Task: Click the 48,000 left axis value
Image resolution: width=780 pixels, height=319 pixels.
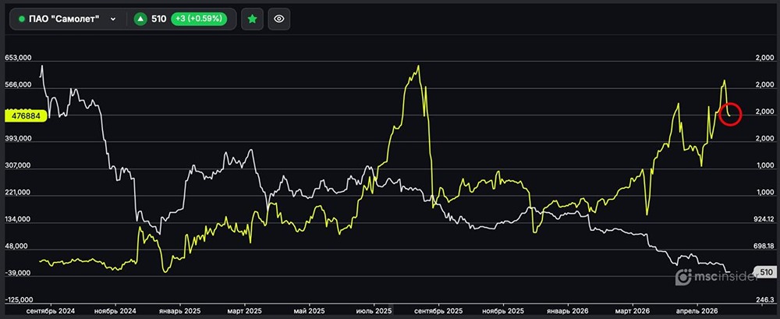Action: pyautogui.click(x=17, y=246)
